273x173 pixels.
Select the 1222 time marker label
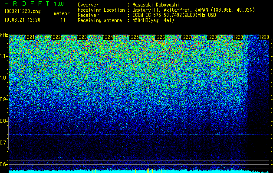[x=56, y=37]
